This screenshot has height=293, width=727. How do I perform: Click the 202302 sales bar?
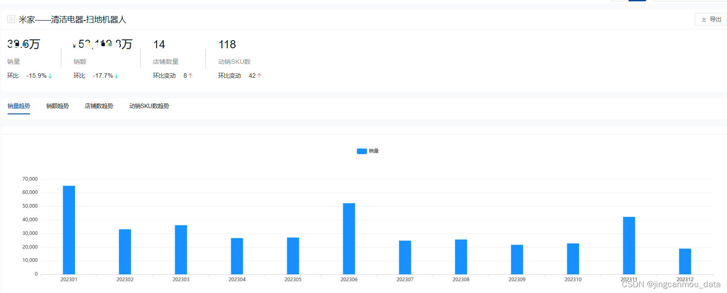125,252
